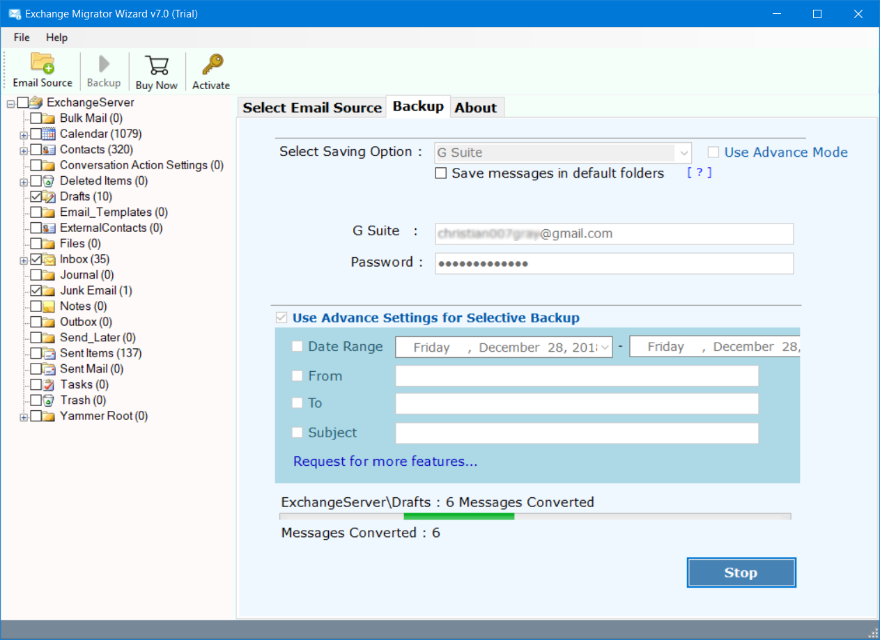
Task: Click the ExternalContacts card icon
Action: pos(49,228)
